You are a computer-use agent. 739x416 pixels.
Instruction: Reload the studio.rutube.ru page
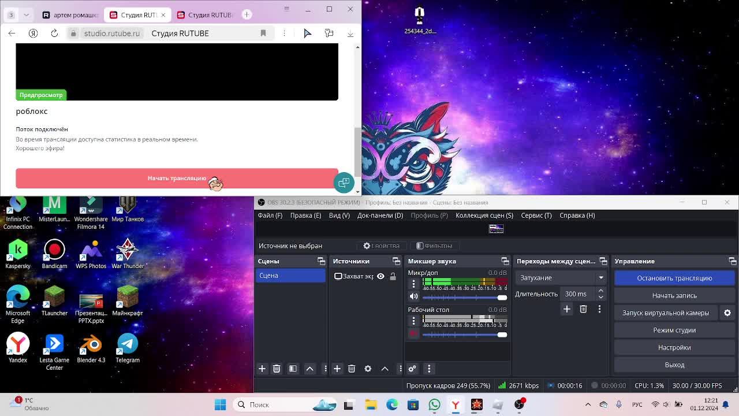[x=54, y=34]
